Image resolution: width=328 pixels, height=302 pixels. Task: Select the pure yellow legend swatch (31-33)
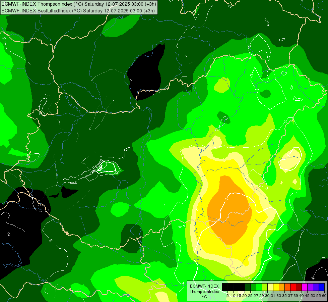coord(276,287)
